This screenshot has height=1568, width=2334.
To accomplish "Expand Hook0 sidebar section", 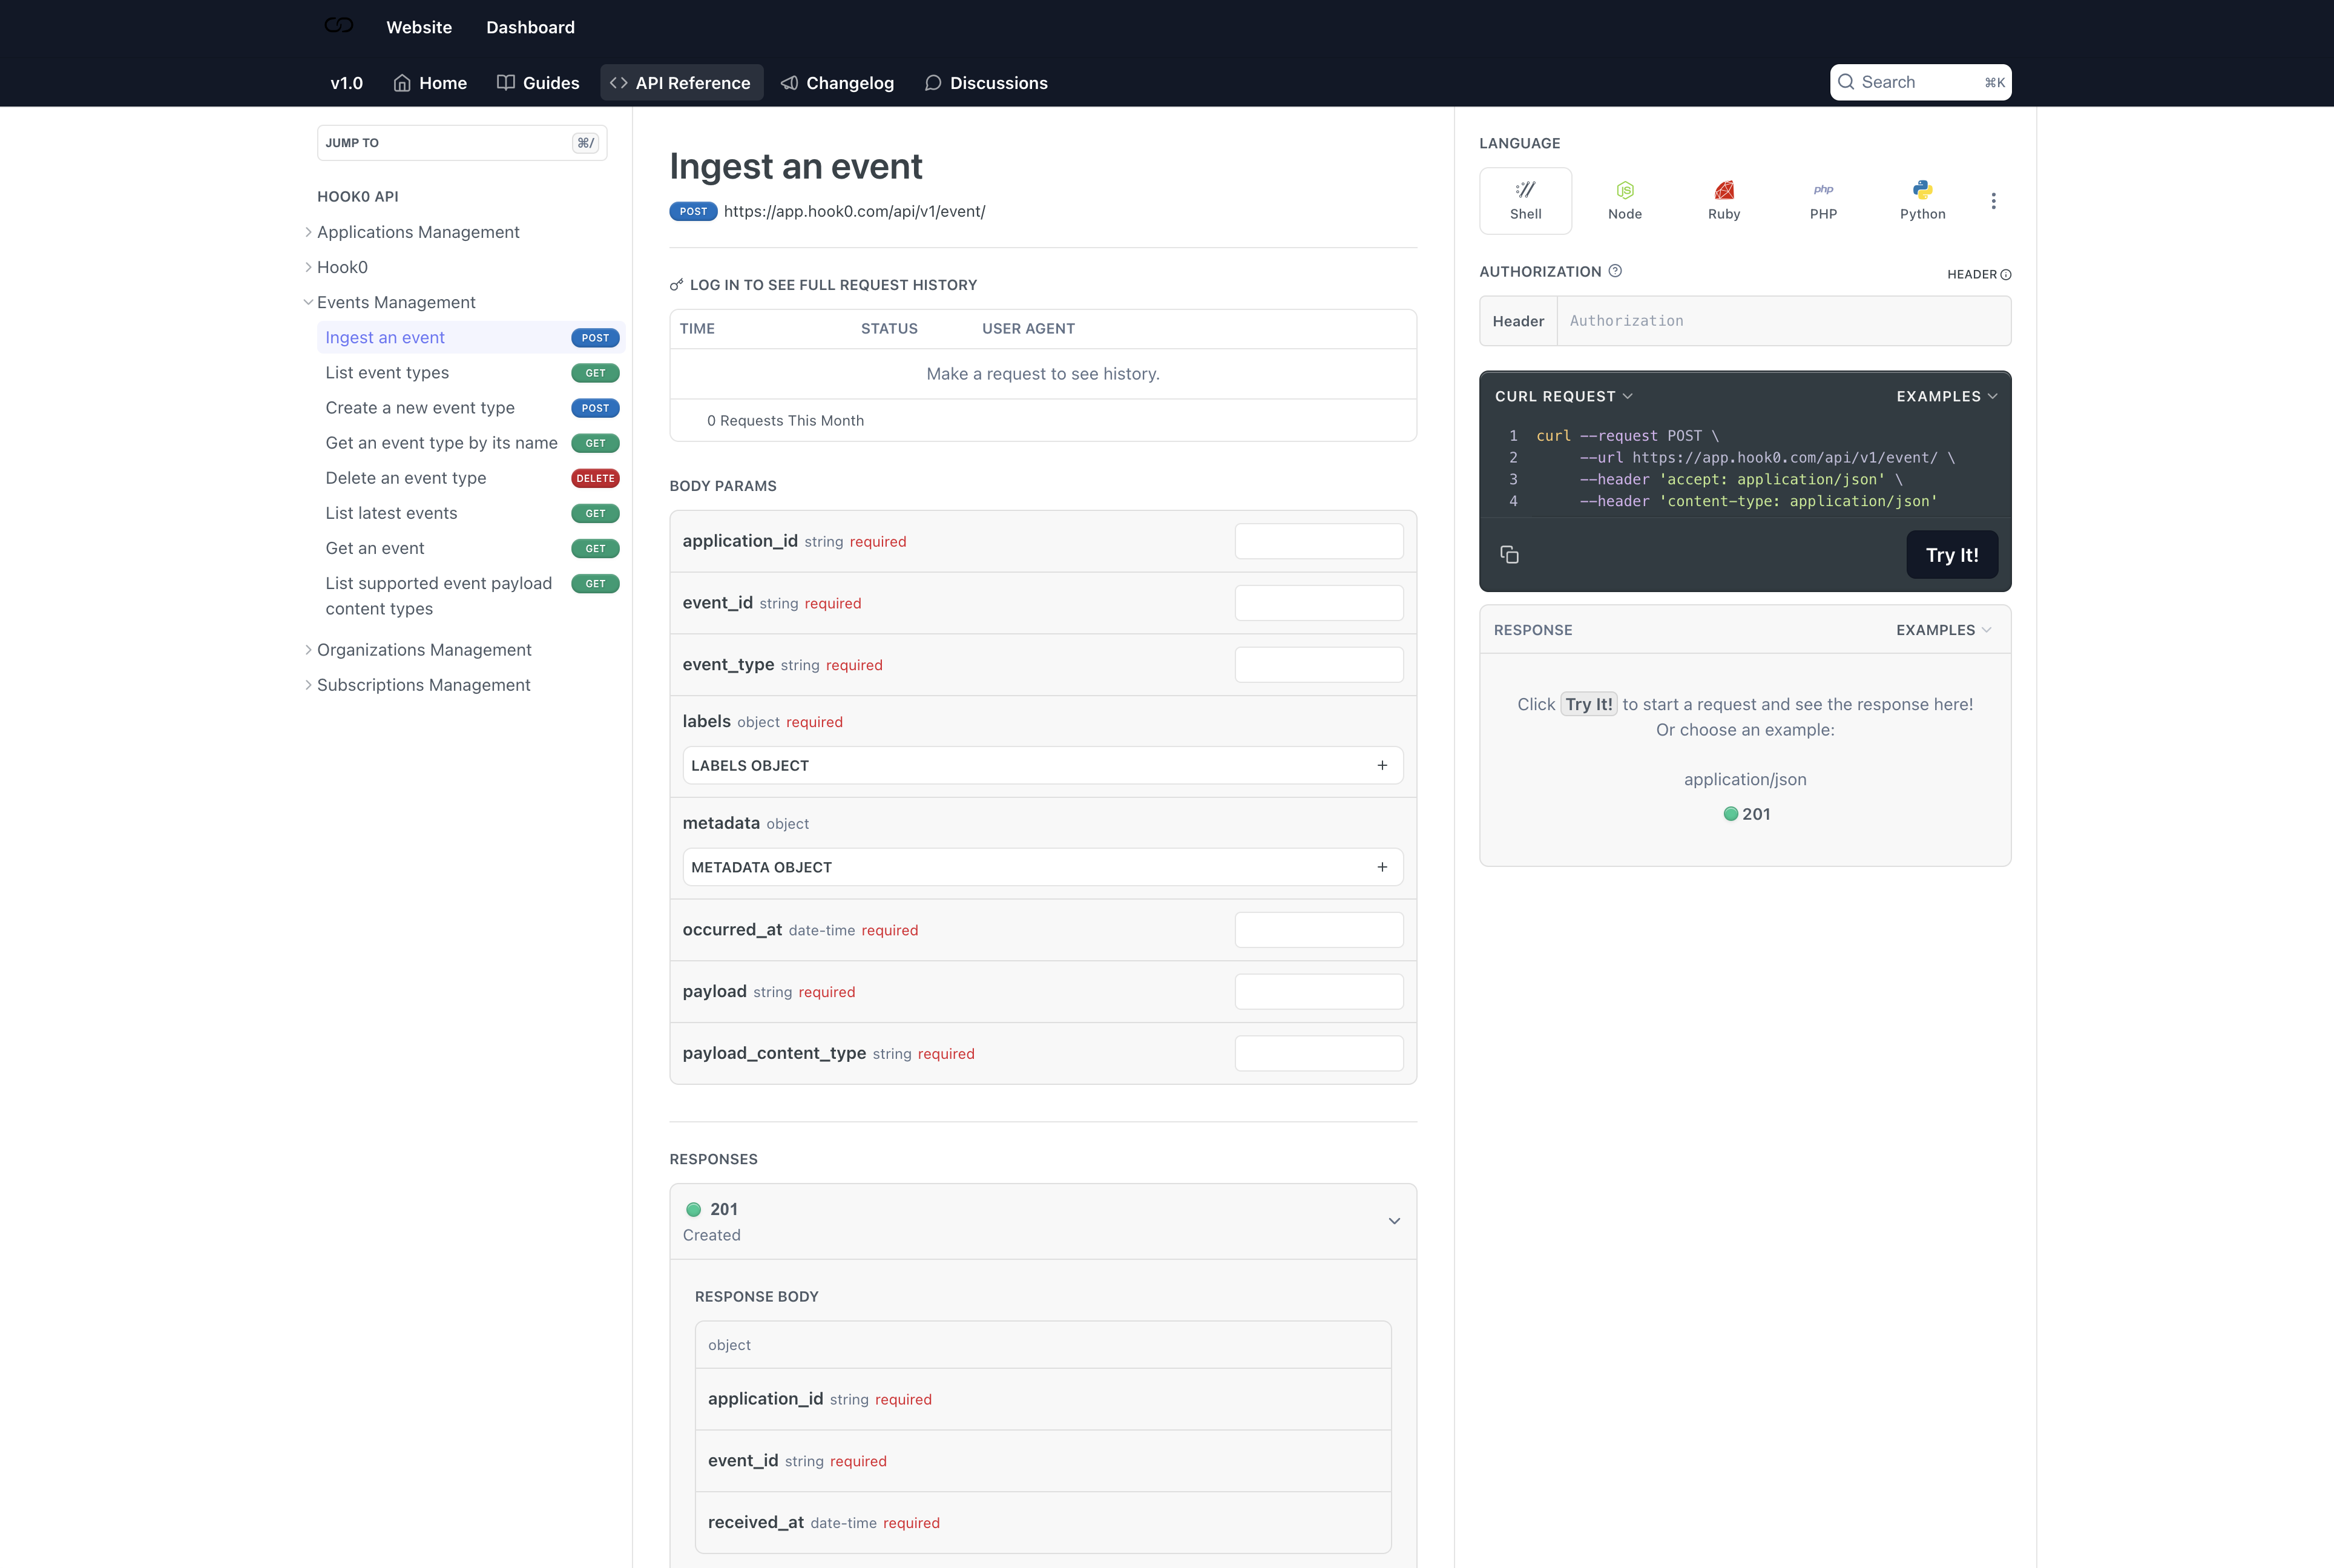I will (308, 267).
